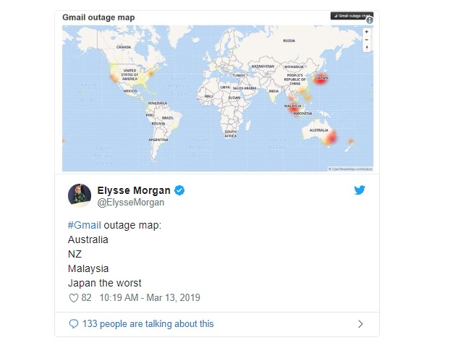Zoom in on the outage map
Viewport: 471px width, 348px height.
[368, 32]
